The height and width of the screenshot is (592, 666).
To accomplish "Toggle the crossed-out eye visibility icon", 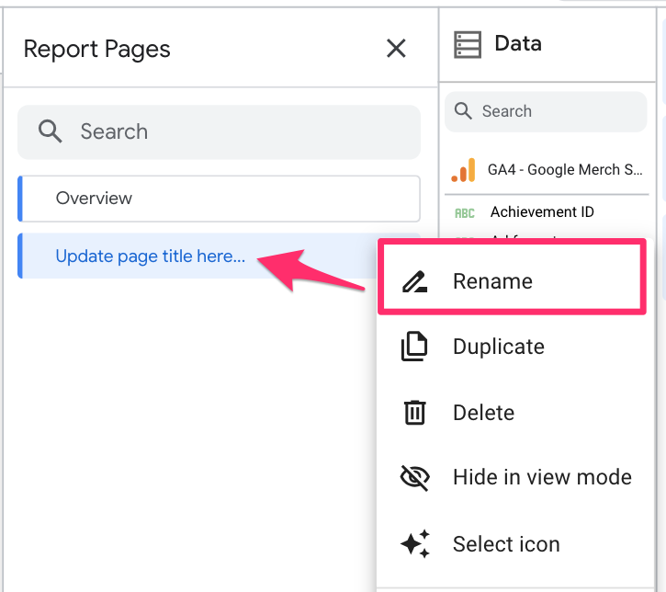I will pyautogui.click(x=415, y=478).
